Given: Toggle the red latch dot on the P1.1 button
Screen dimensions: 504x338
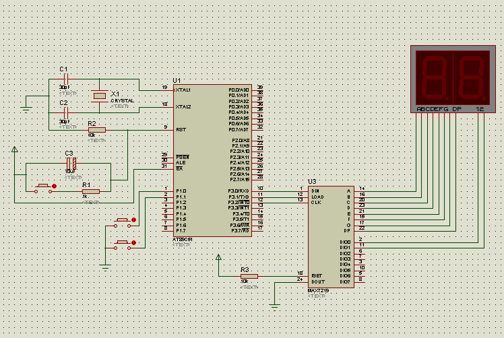Looking at the screenshot, I should click(x=133, y=242).
